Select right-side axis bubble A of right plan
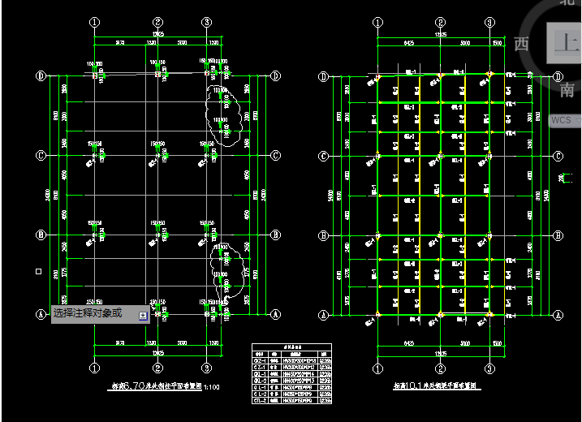582x422 pixels. click(x=558, y=315)
